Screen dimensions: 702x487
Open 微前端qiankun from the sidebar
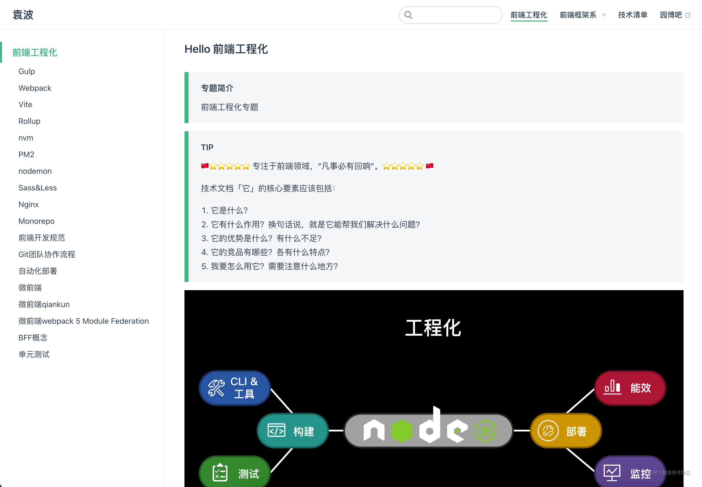[x=44, y=304]
